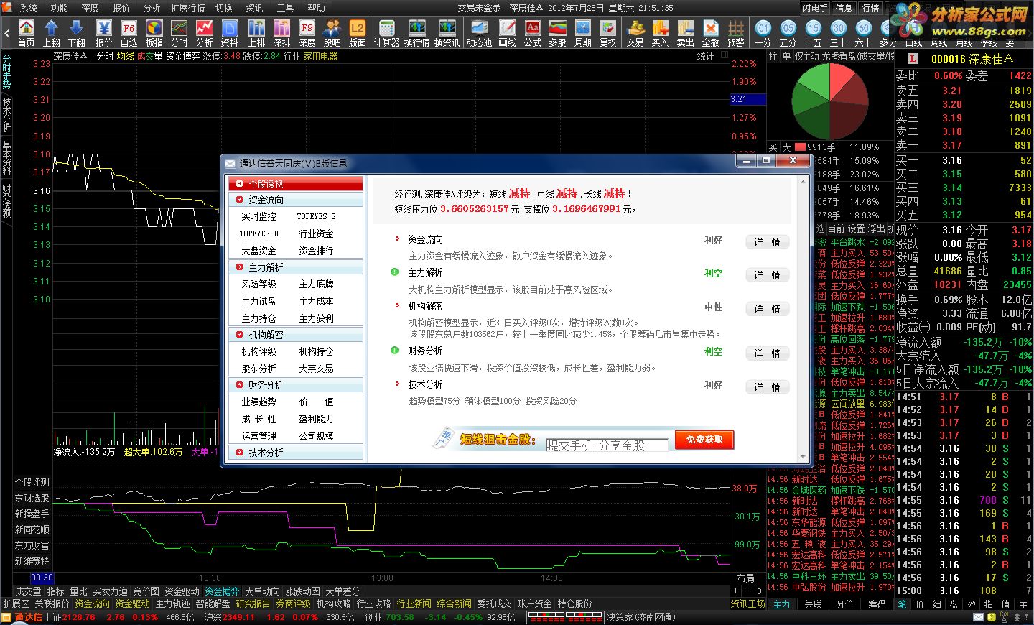Click the dialog vertical scrollbar down arrow
The image size is (1034, 625).
[803, 456]
